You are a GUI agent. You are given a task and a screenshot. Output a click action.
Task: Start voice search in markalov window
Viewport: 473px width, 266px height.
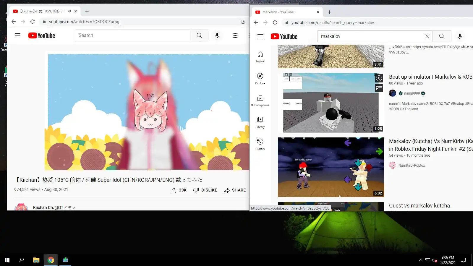460,36
